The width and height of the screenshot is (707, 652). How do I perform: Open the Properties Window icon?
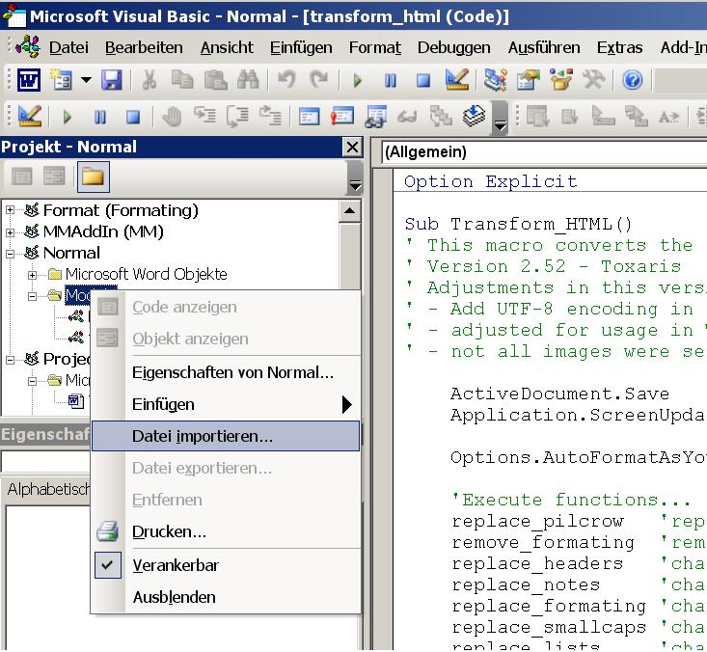529,80
